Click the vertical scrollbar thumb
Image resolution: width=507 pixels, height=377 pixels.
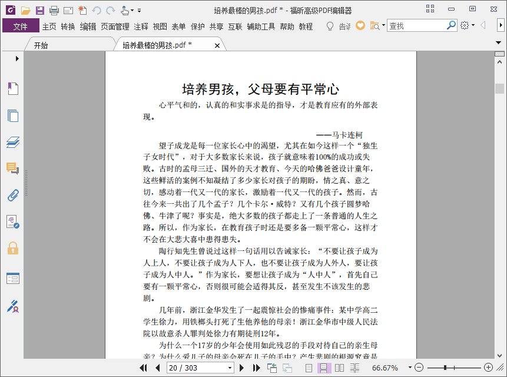coord(499,88)
